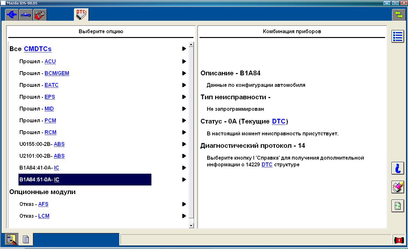Expand arrow on the LCM row

click(184, 216)
